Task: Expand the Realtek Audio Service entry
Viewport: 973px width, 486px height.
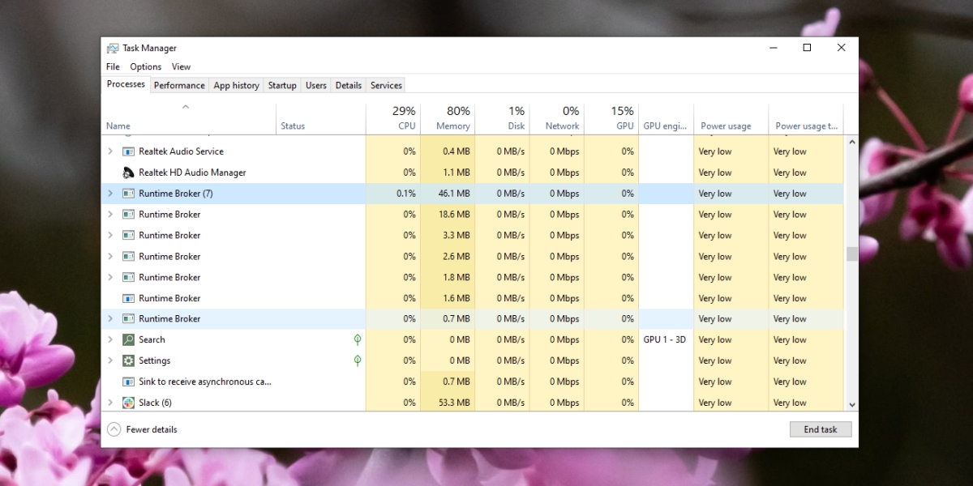Action: pos(111,151)
